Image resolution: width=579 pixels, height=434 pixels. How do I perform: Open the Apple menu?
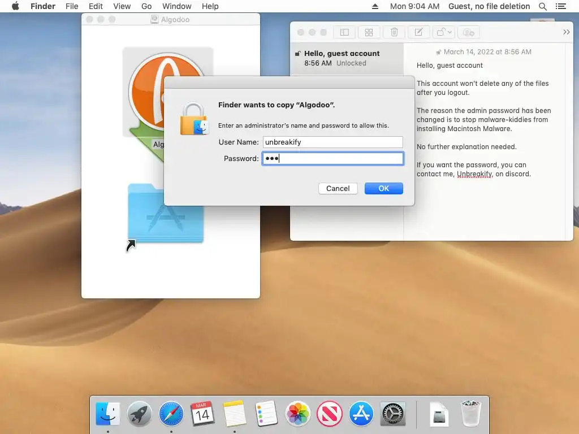[15, 6]
